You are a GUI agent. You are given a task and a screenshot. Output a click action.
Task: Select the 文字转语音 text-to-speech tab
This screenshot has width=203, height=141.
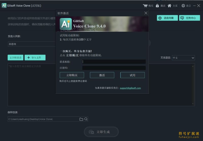coord(15,57)
